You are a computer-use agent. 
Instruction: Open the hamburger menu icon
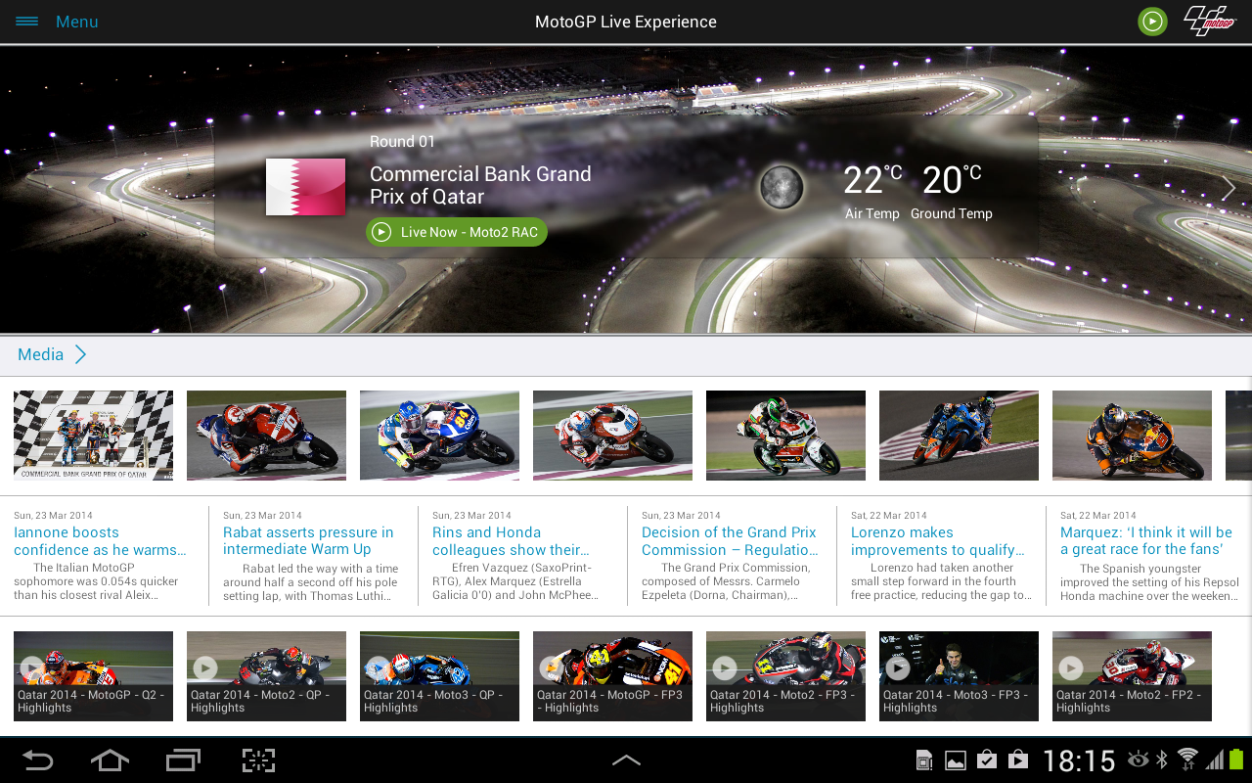[x=26, y=22]
